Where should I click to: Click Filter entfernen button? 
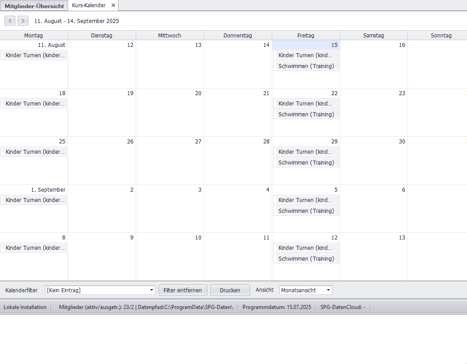[183, 290]
